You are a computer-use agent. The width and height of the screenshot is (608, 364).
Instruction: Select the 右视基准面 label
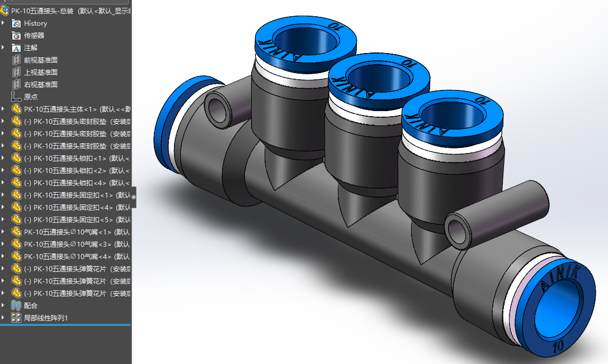pyautogui.click(x=41, y=85)
